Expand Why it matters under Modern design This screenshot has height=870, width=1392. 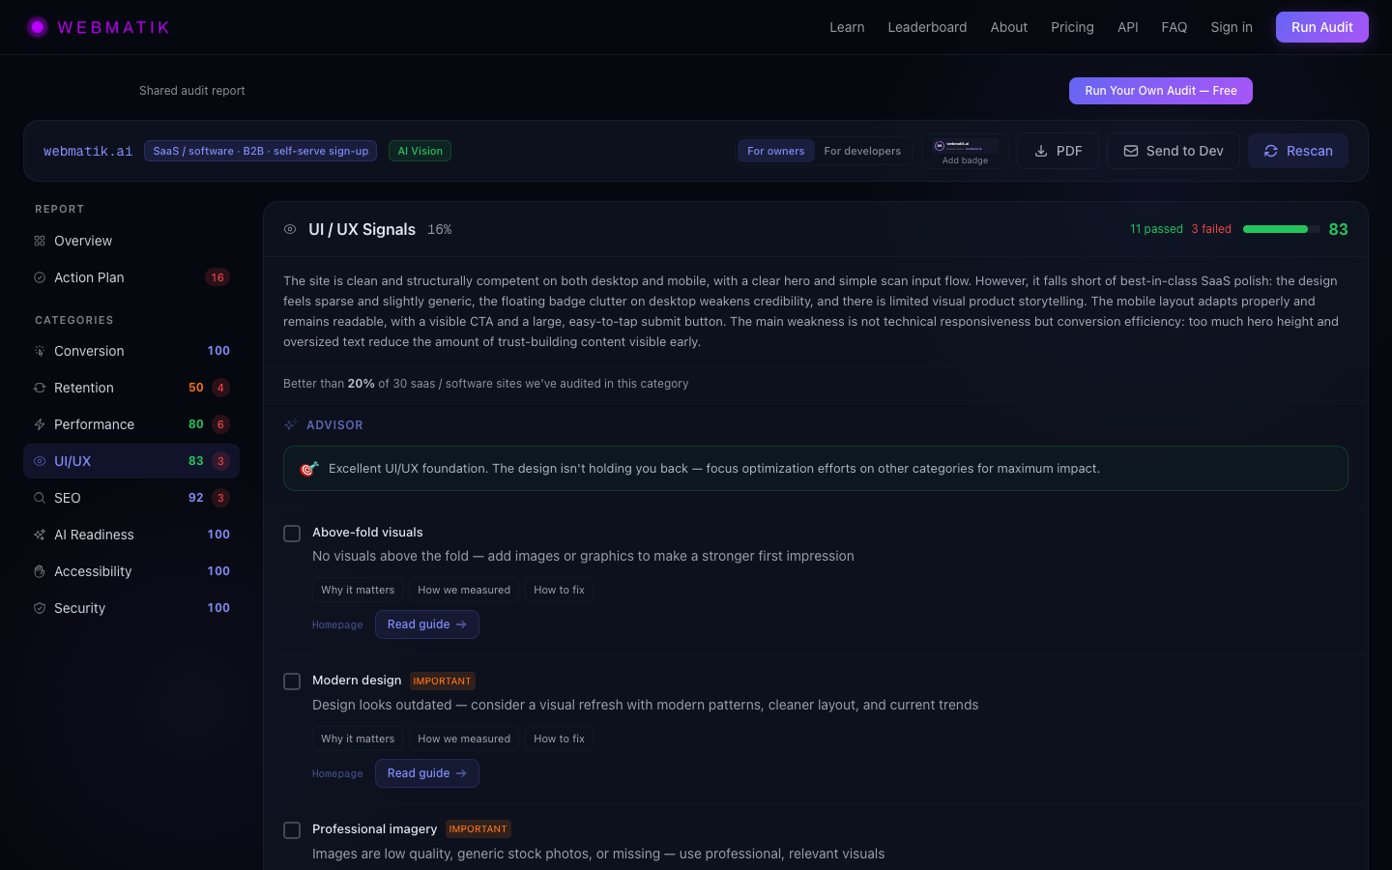(358, 739)
